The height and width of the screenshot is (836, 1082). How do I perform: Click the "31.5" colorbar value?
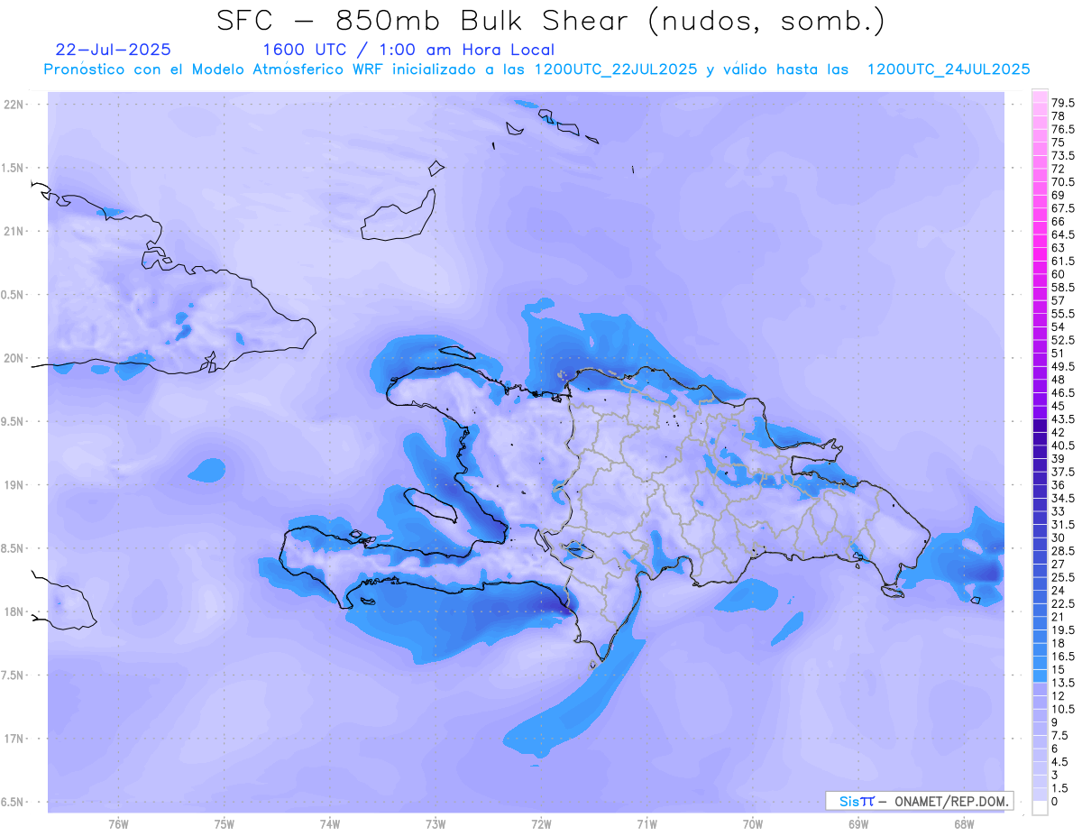coord(1064,524)
